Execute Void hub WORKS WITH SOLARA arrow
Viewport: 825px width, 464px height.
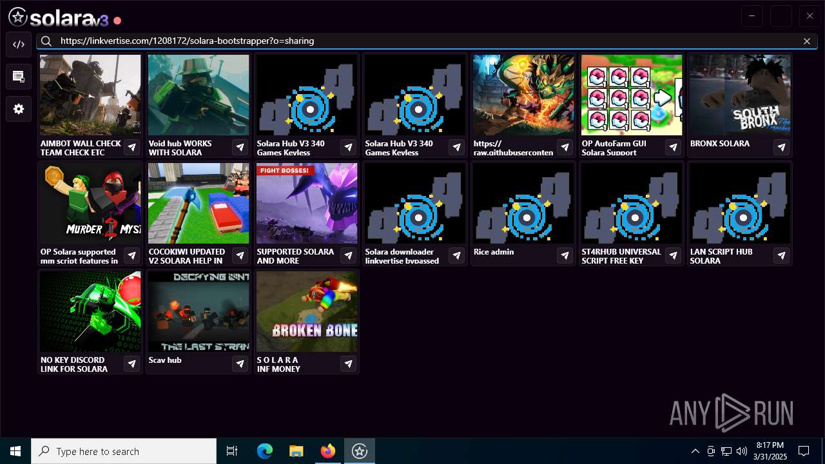click(240, 148)
